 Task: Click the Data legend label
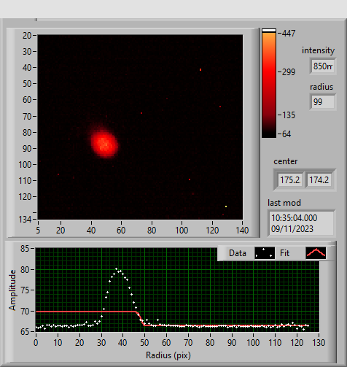pyautogui.click(x=238, y=253)
